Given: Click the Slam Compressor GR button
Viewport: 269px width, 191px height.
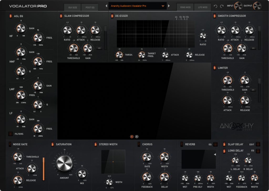Looking at the screenshot, I should coord(99,48).
